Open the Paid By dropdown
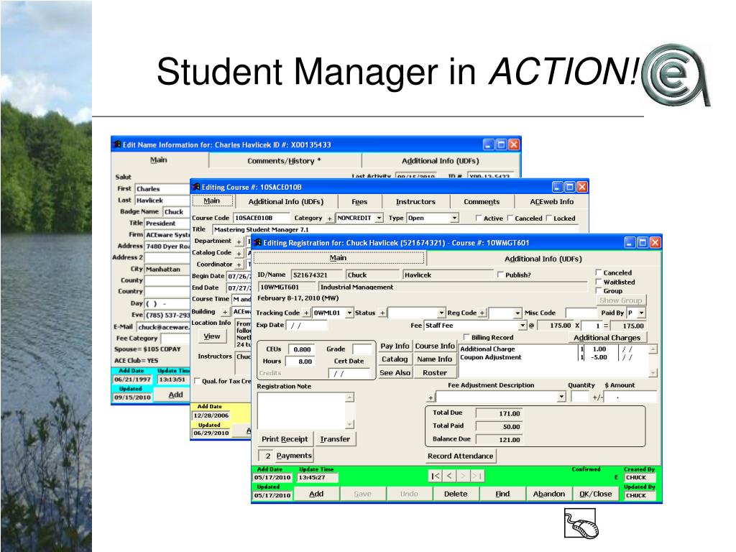This screenshot has width=736, height=552. coord(641,313)
